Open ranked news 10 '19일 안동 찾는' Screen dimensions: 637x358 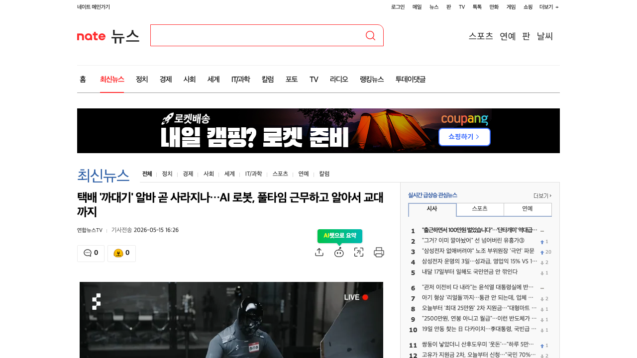click(x=480, y=329)
